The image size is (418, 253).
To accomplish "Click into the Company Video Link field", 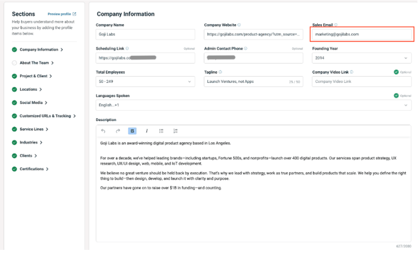I will 361,81.
